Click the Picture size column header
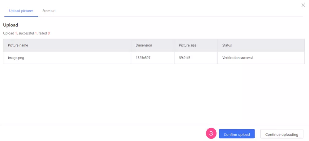 188,45
